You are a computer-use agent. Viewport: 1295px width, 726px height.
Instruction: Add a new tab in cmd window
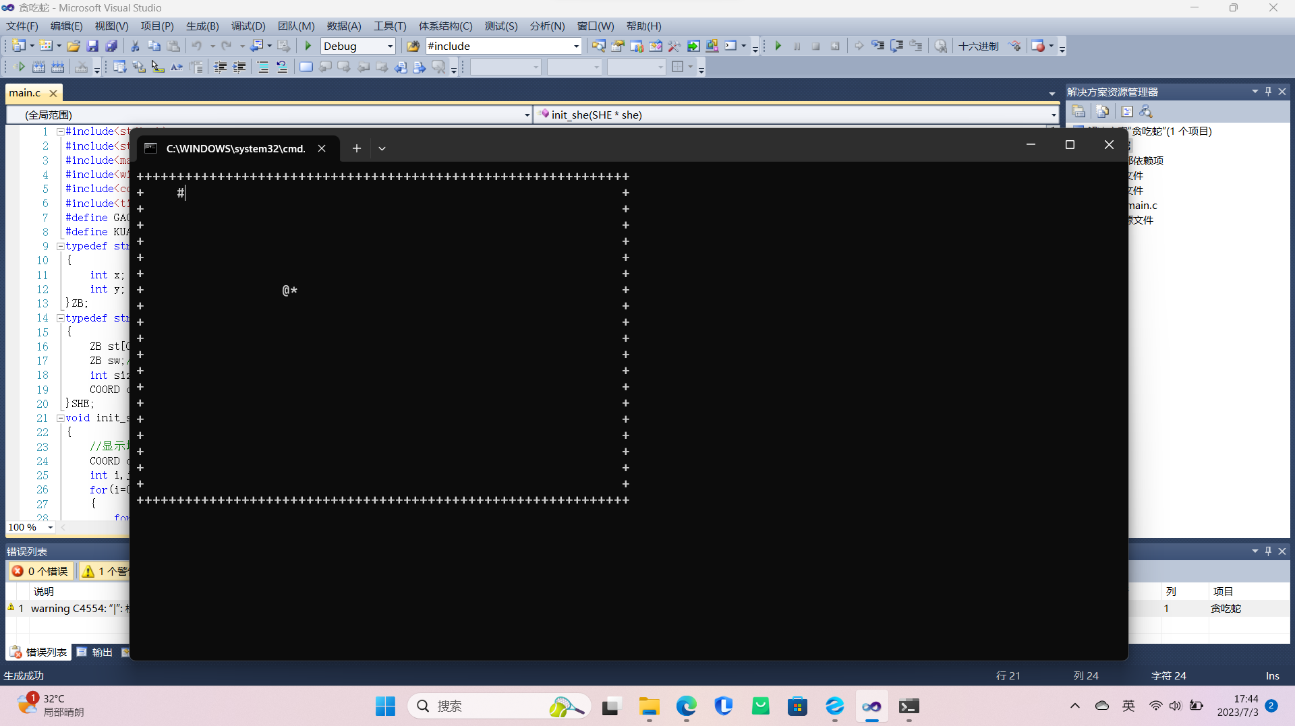click(356, 148)
